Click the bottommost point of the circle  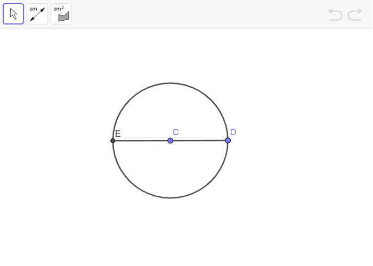click(x=171, y=198)
